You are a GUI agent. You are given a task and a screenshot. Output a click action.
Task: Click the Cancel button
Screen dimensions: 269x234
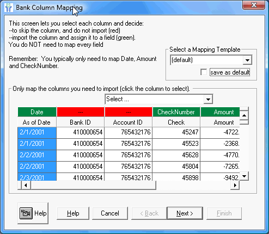[110, 213]
